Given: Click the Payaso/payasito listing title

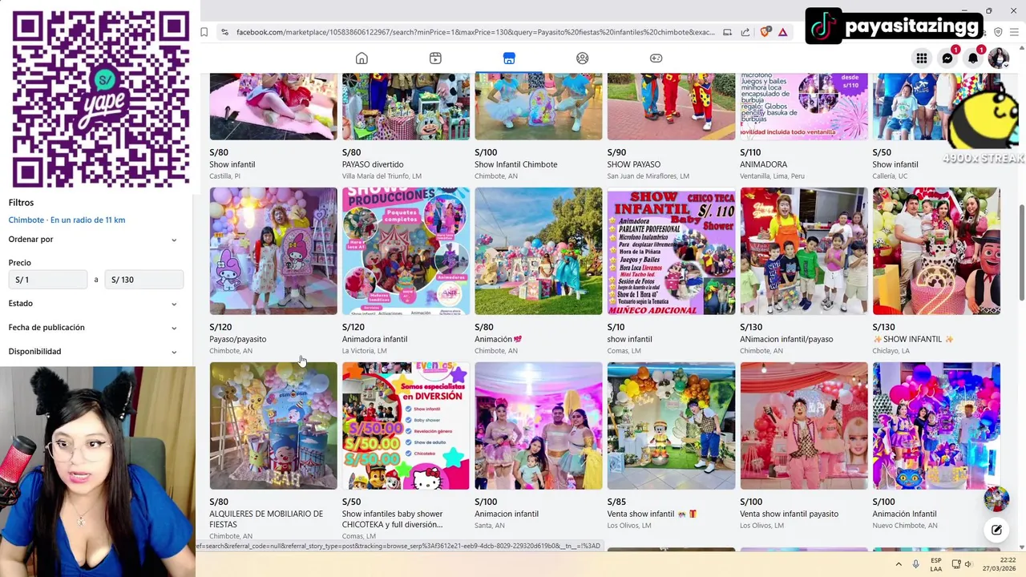Looking at the screenshot, I should tap(237, 339).
